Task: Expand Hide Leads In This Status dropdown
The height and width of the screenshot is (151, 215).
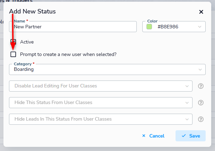Action: pyautogui.click(x=101, y=119)
